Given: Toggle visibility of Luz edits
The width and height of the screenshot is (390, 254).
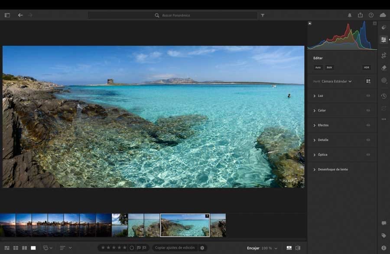Looking at the screenshot, I should [368, 96].
